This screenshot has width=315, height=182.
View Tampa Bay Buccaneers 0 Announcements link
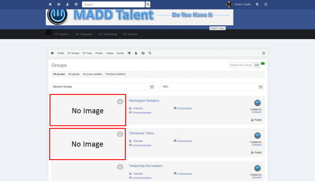142,178
